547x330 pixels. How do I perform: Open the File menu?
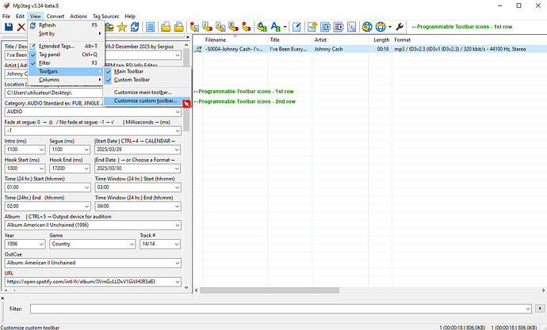(x=6, y=17)
